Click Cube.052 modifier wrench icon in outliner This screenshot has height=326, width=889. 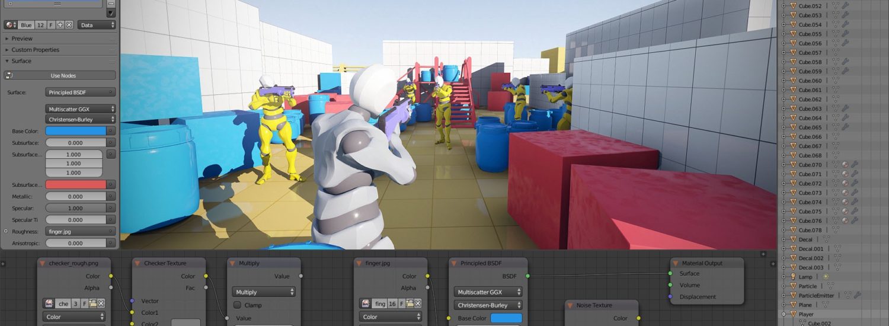coord(845,6)
